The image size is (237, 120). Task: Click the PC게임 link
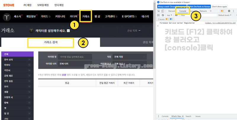click(28, 5)
